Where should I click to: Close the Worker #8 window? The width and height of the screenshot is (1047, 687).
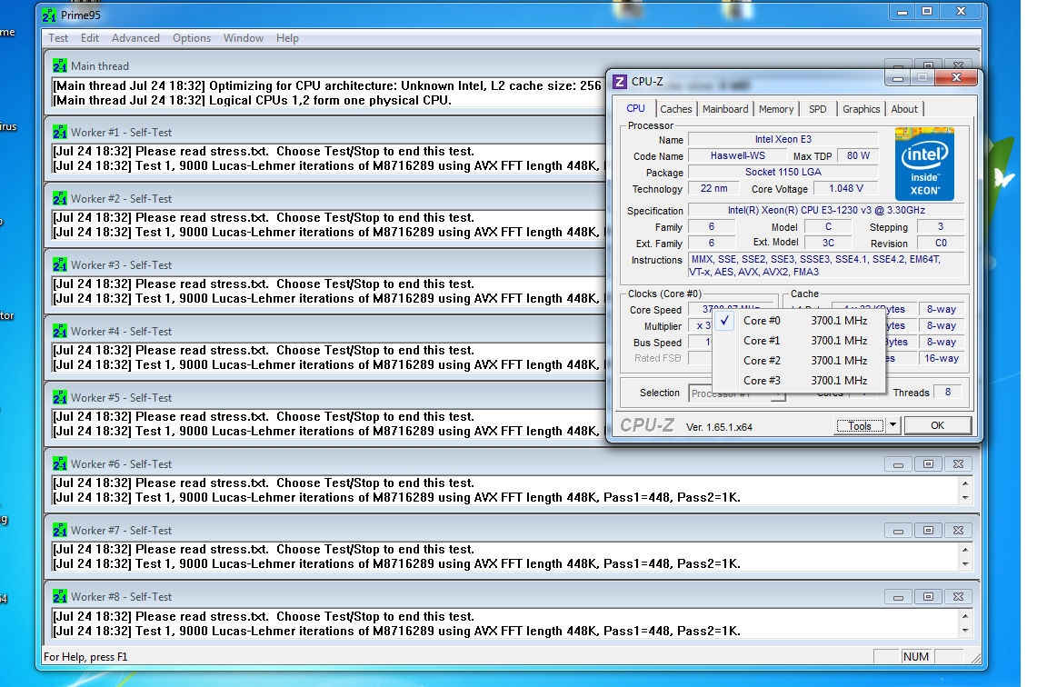tap(958, 596)
